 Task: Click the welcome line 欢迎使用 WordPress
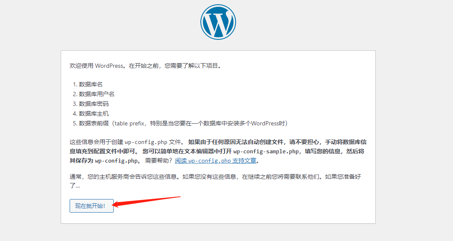point(146,66)
